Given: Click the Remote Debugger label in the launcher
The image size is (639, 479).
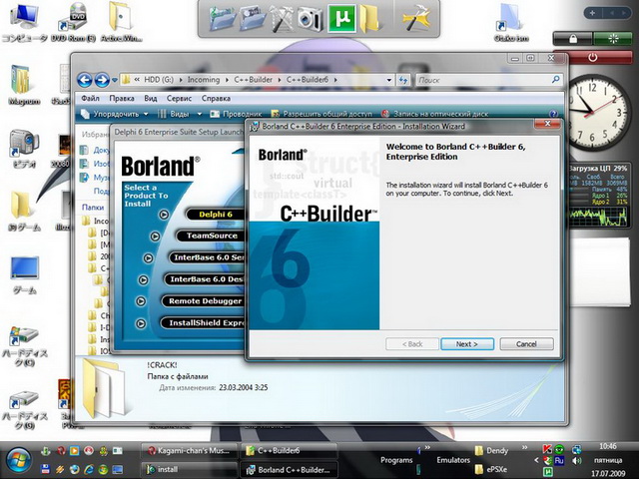Looking at the screenshot, I should 205,301.
